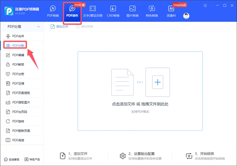Click 支持批量操作和各种设置 text
The height and width of the screenshot is (166, 237).
pos(145,159)
